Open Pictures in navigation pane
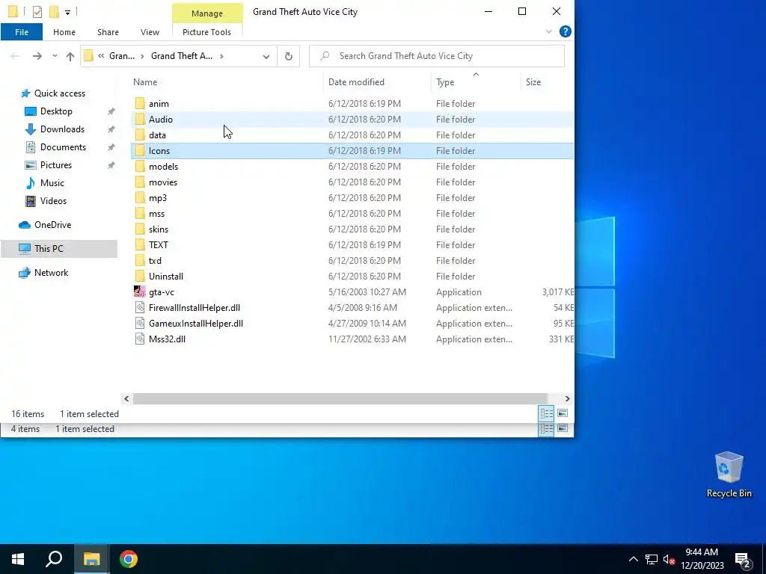The width and height of the screenshot is (766, 574). 55,165
